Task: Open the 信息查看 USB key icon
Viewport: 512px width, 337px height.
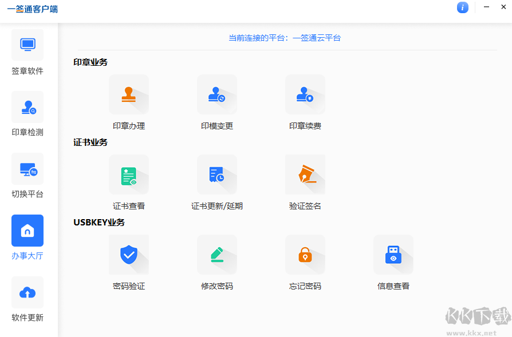Action: pyautogui.click(x=393, y=255)
